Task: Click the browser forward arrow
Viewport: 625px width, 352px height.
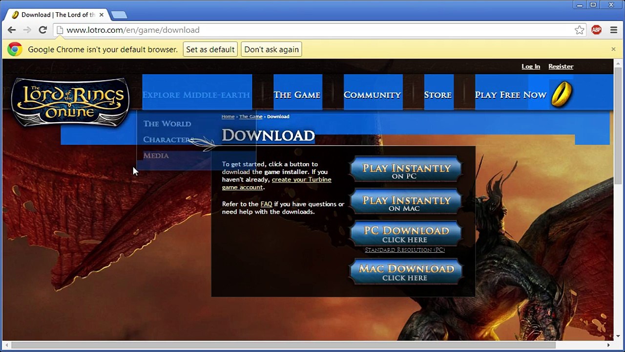Action: (27, 30)
